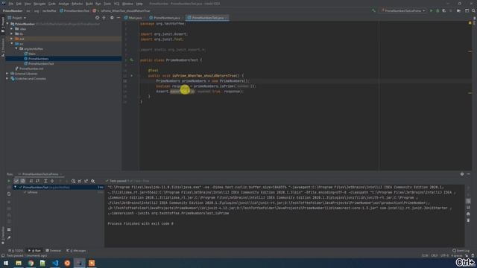Open the Edit menu
Screen dimensions: 477x268
(x=19, y=4)
